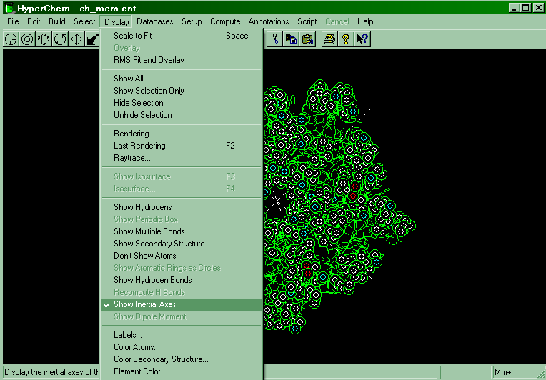
Task: Open the Compute menu
Action: point(225,21)
